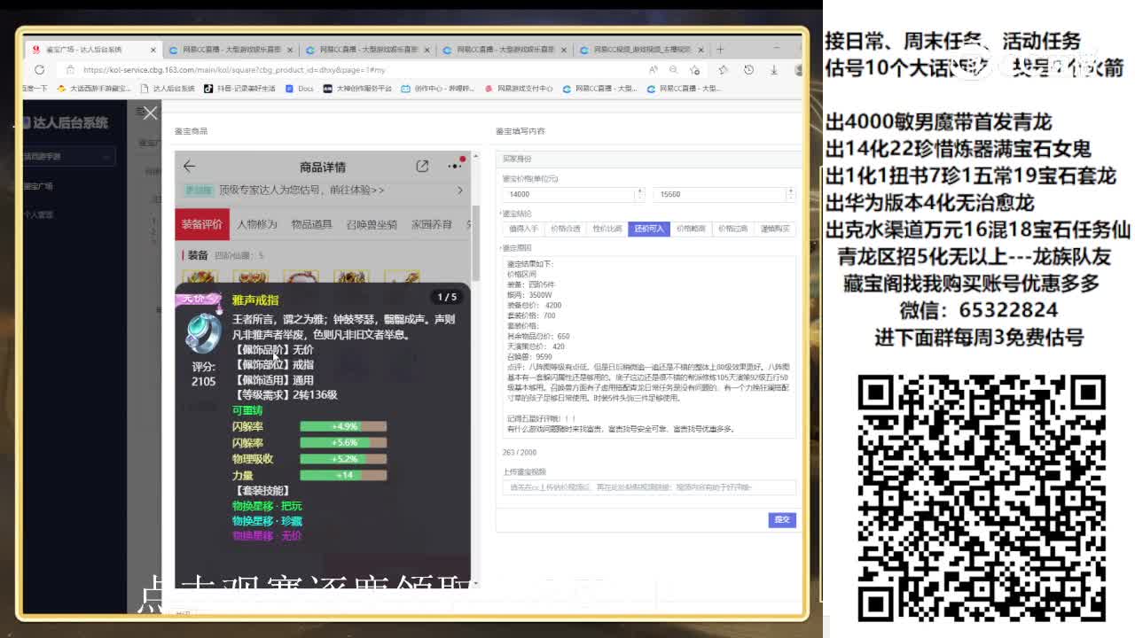Open the Docs bookmark
The width and height of the screenshot is (1135, 638).
click(301, 89)
